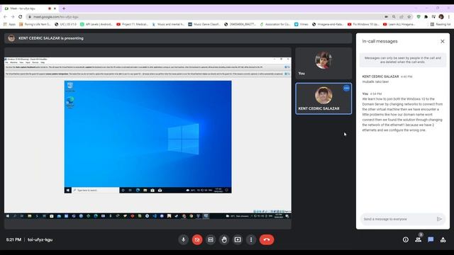This screenshot has width=454, height=255.
Task: Open the activities shapes icon
Action: point(443,239)
